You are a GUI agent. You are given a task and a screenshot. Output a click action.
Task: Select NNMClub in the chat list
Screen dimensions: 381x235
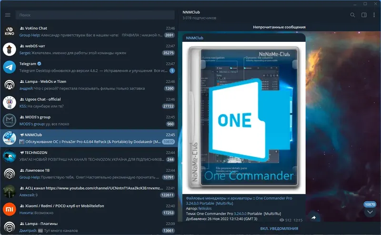(89, 138)
